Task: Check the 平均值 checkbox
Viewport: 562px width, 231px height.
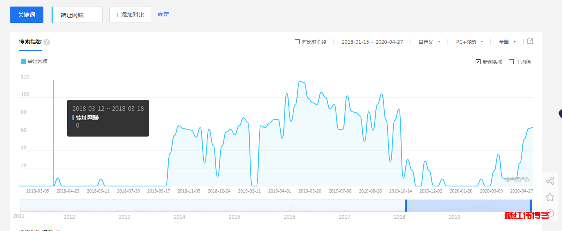Action: (511, 62)
